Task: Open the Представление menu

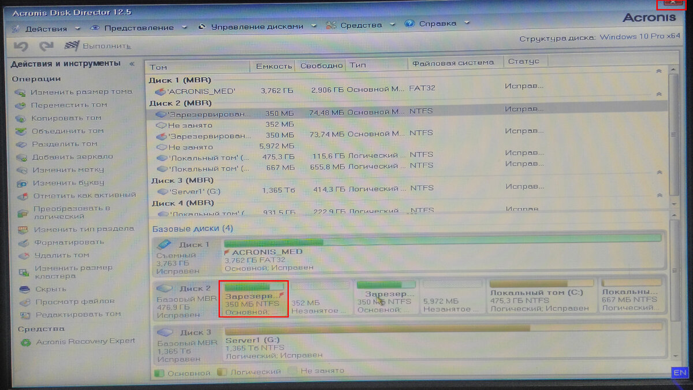Action: click(x=139, y=27)
